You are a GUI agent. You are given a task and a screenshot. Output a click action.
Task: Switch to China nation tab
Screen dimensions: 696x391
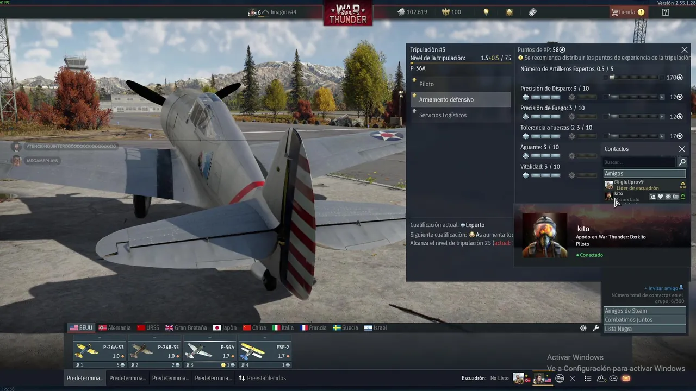[x=254, y=328]
